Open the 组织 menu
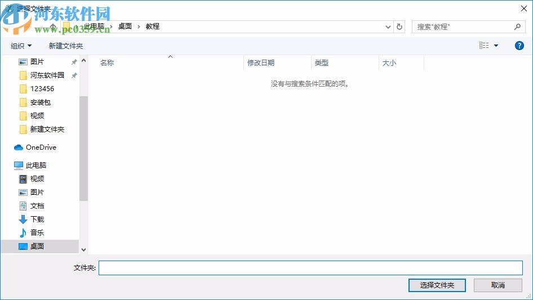533x300 pixels. [x=21, y=46]
